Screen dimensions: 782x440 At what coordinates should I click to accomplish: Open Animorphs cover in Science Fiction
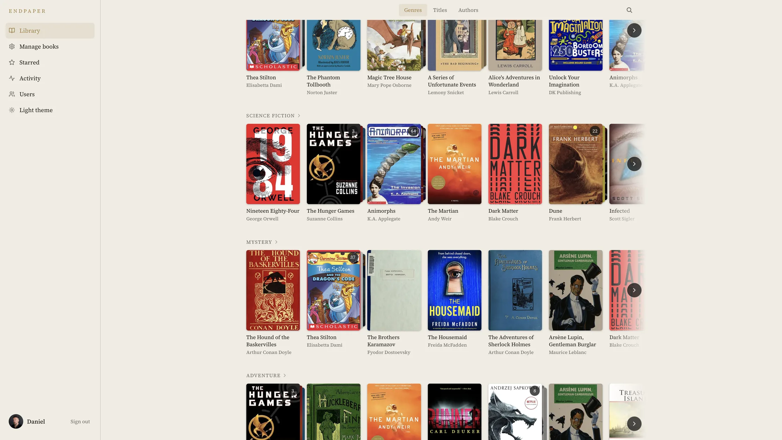[394, 164]
